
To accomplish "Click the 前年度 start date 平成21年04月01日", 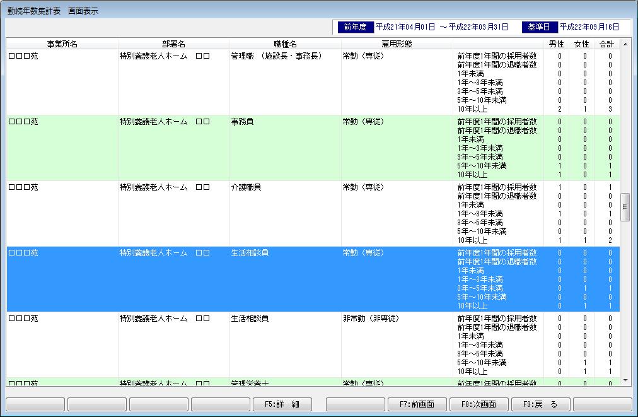I will point(405,27).
